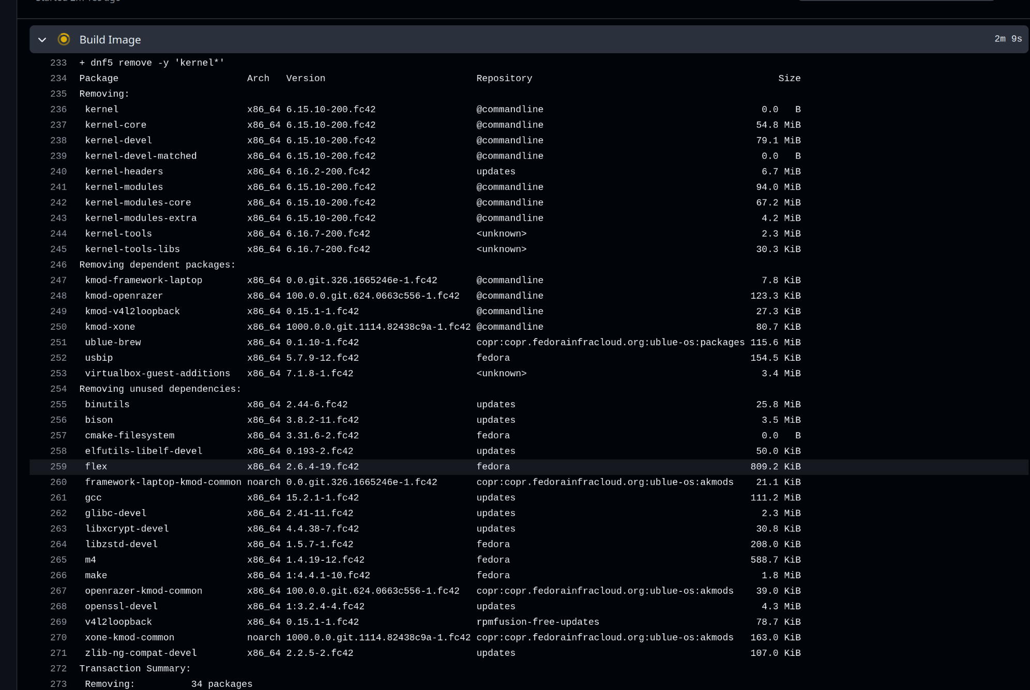Open line number 233 permalink
1030x690 pixels.
[58, 63]
